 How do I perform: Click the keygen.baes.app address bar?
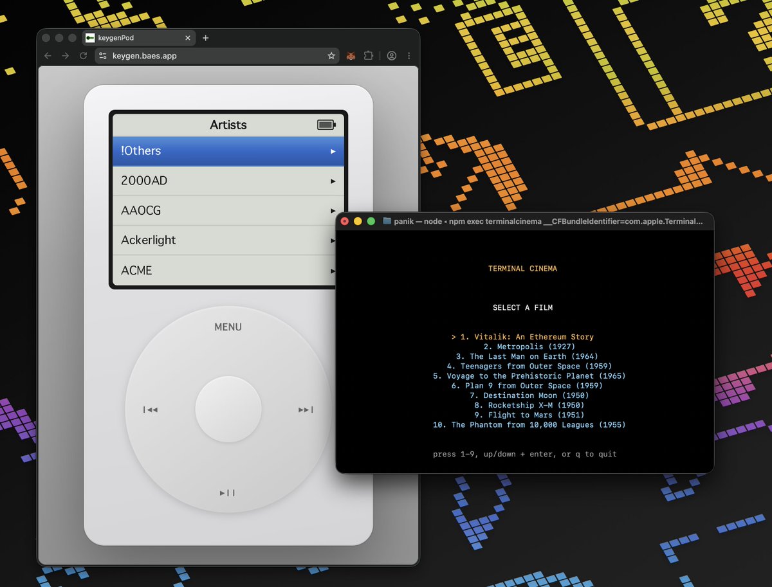click(x=217, y=56)
